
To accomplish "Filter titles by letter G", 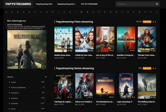I will [x=47, y=12].
